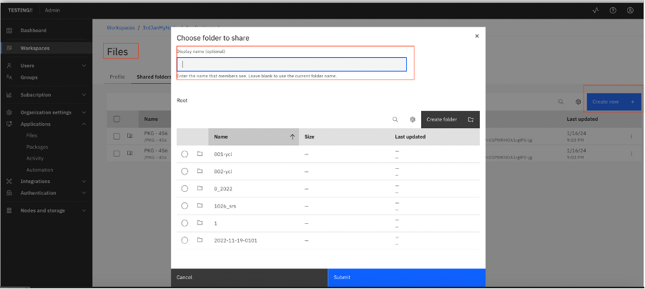Click the Display name input field

pyautogui.click(x=292, y=64)
